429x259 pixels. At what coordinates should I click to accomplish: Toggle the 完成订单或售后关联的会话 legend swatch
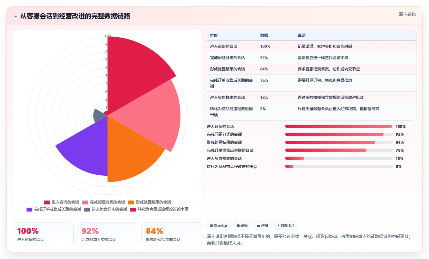point(29,209)
